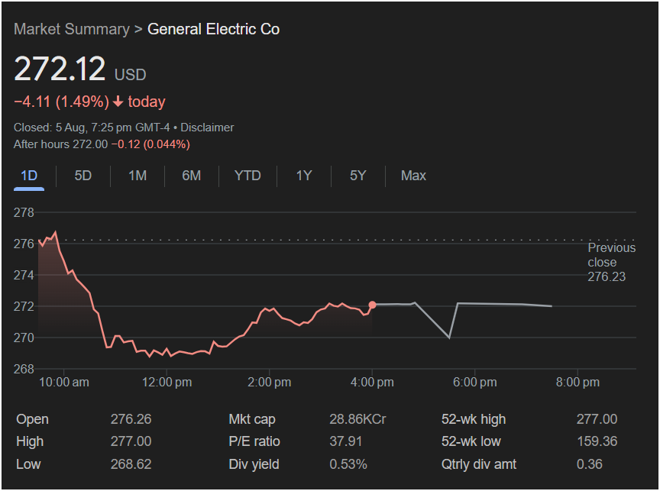Click the General Electric Co title
The width and height of the screenshot is (660, 491).
[213, 29]
